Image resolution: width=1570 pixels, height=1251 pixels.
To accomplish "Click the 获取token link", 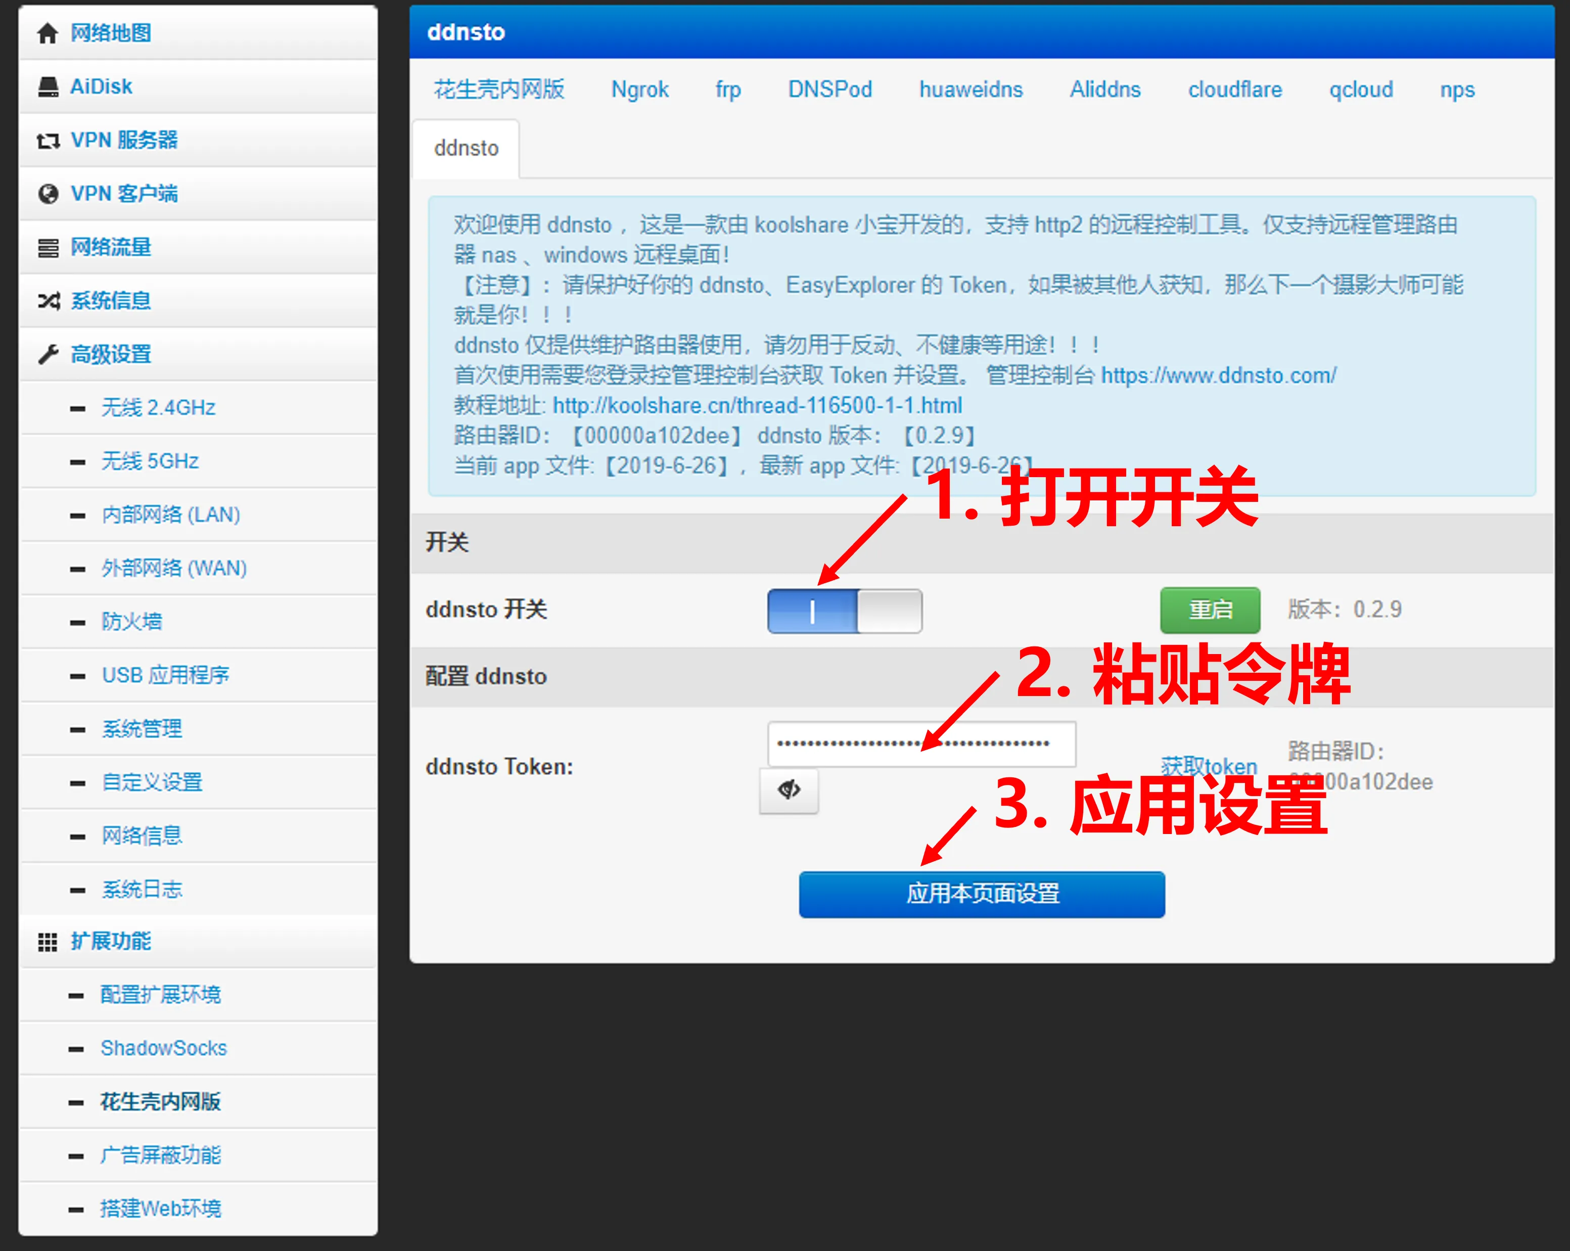I will pyautogui.click(x=1210, y=766).
